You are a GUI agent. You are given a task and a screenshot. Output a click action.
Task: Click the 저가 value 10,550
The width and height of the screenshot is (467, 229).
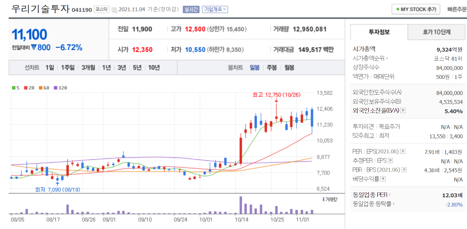pos(195,50)
